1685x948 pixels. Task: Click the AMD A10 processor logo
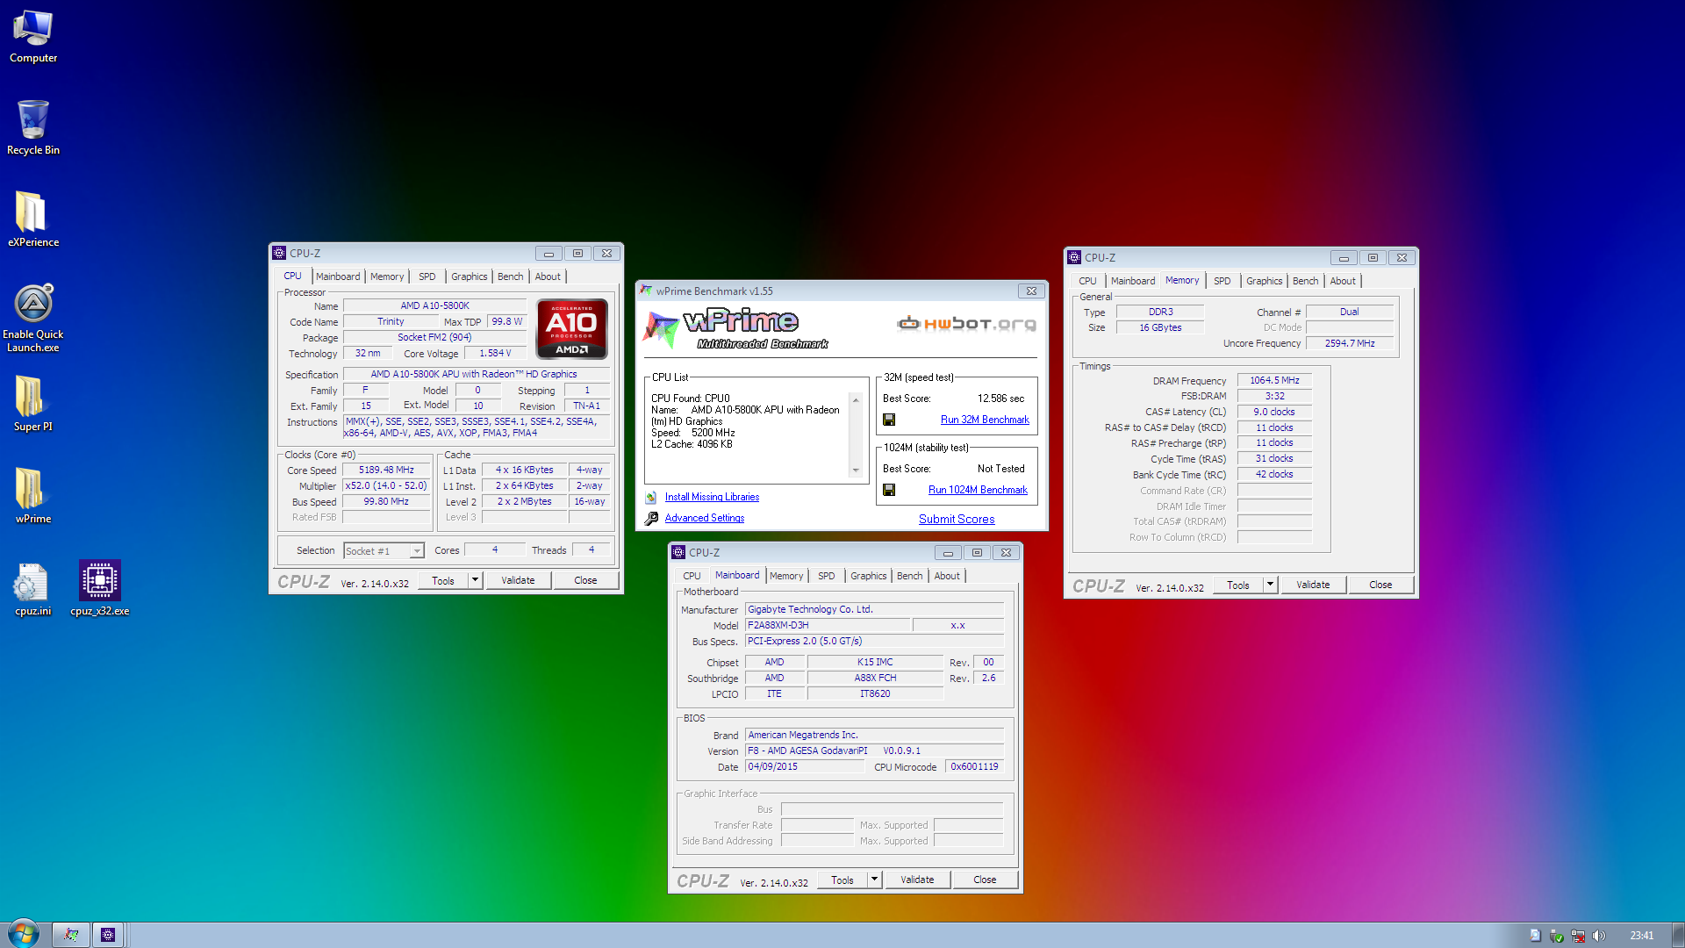572,328
